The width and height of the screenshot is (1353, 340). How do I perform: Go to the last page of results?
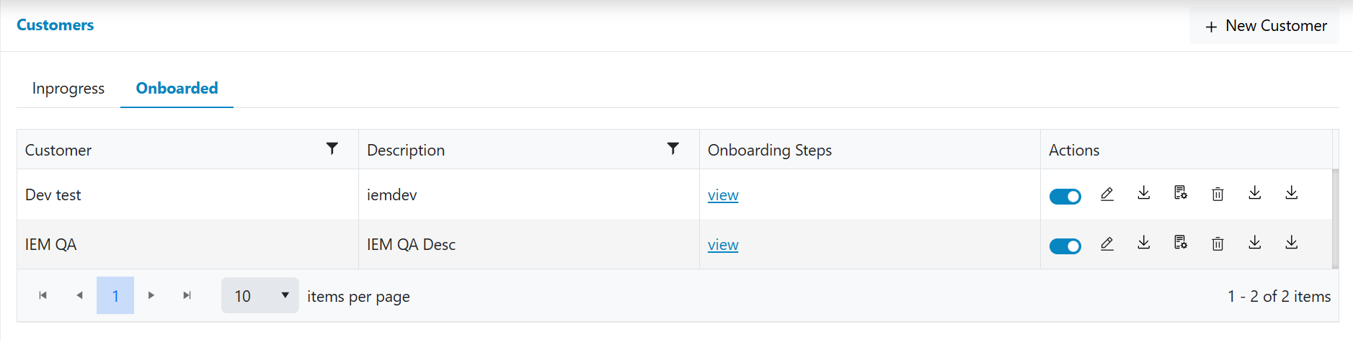(187, 295)
